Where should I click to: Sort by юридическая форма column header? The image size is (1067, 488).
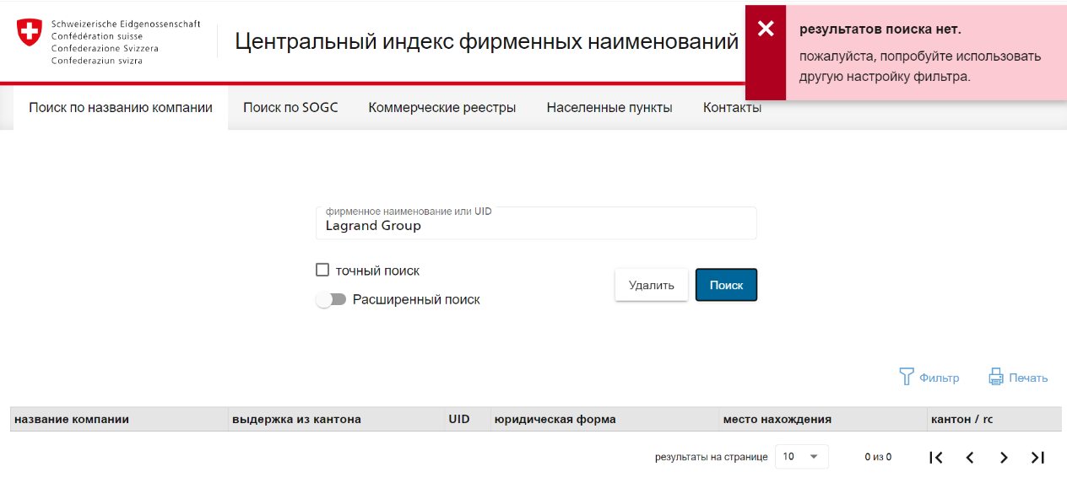pyautogui.click(x=555, y=419)
